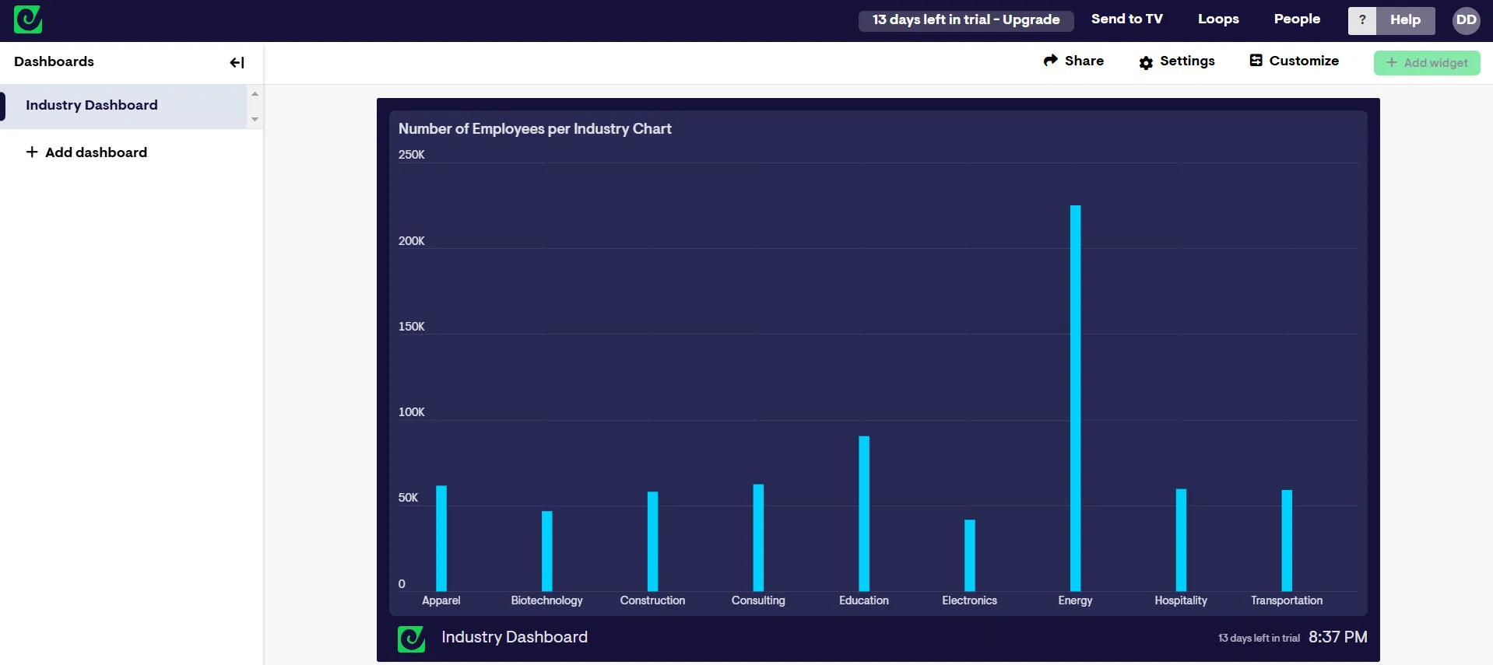Open the Send to TV menu
The width and height of the screenshot is (1493, 665).
1126,19
